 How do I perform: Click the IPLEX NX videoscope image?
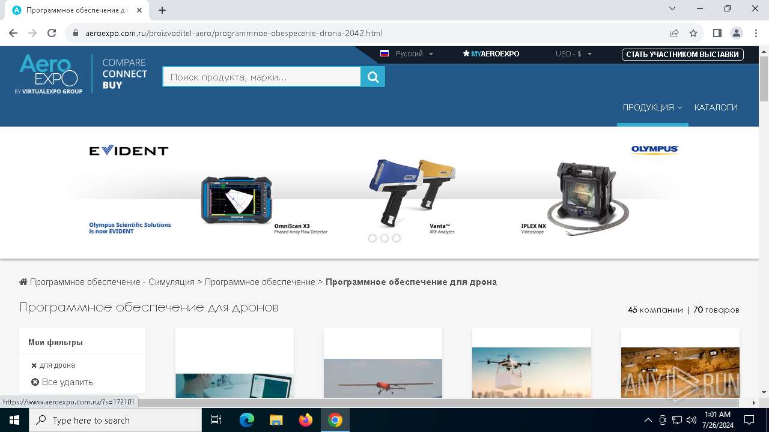coord(587,199)
